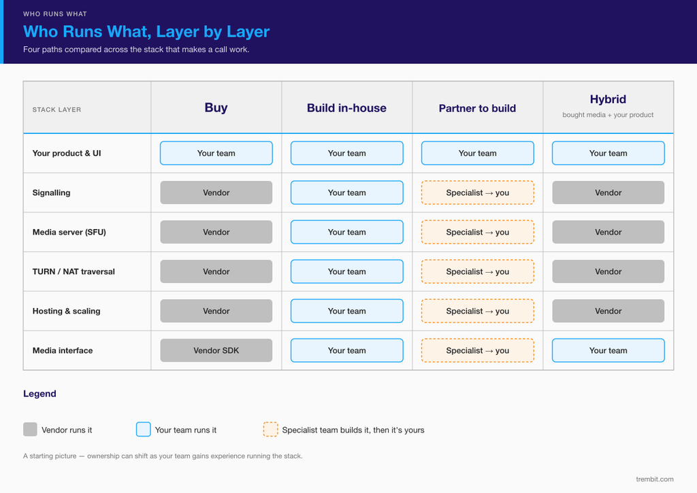
Task: Click the 'Hosting & scaling' row label
Action: click(x=66, y=311)
